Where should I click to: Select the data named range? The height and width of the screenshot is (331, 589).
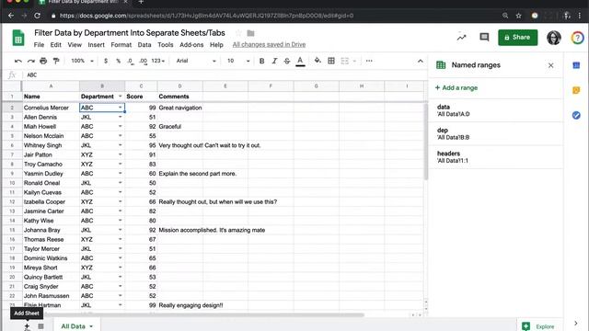(x=495, y=110)
